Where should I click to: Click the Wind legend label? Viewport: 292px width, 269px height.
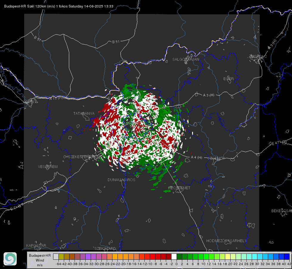pyautogui.click(x=40, y=260)
